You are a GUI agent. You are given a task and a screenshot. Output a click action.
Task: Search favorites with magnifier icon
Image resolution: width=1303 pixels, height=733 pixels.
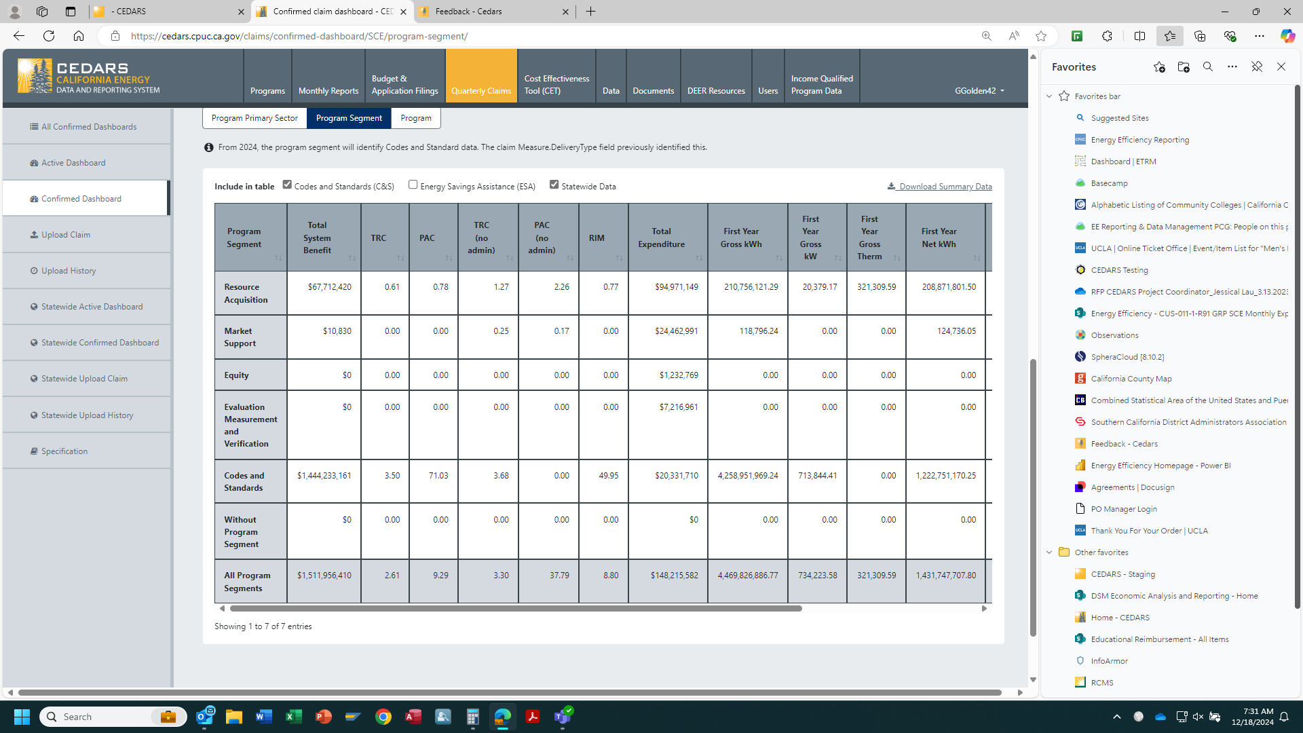coord(1207,67)
